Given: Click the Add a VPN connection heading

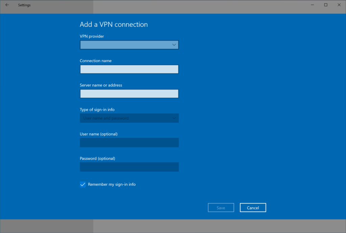Looking at the screenshot, I should [x=114, y=24].
